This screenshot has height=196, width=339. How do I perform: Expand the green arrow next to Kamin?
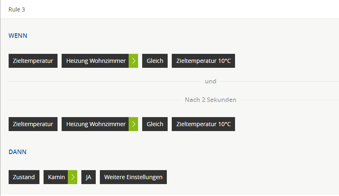click(x=73, y=177)
